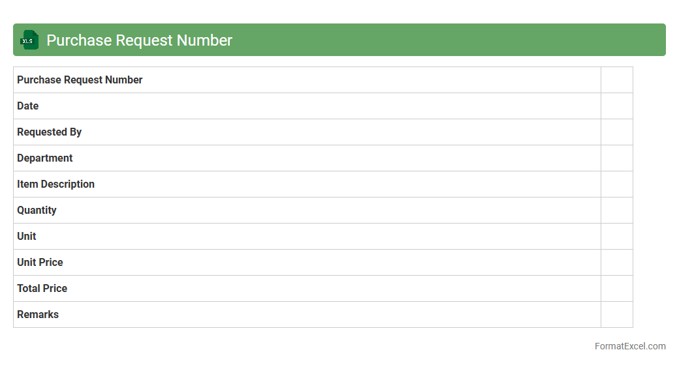Select the Department label cell
679x365 pixels.
pyautogui.click(x=45, y=158)
